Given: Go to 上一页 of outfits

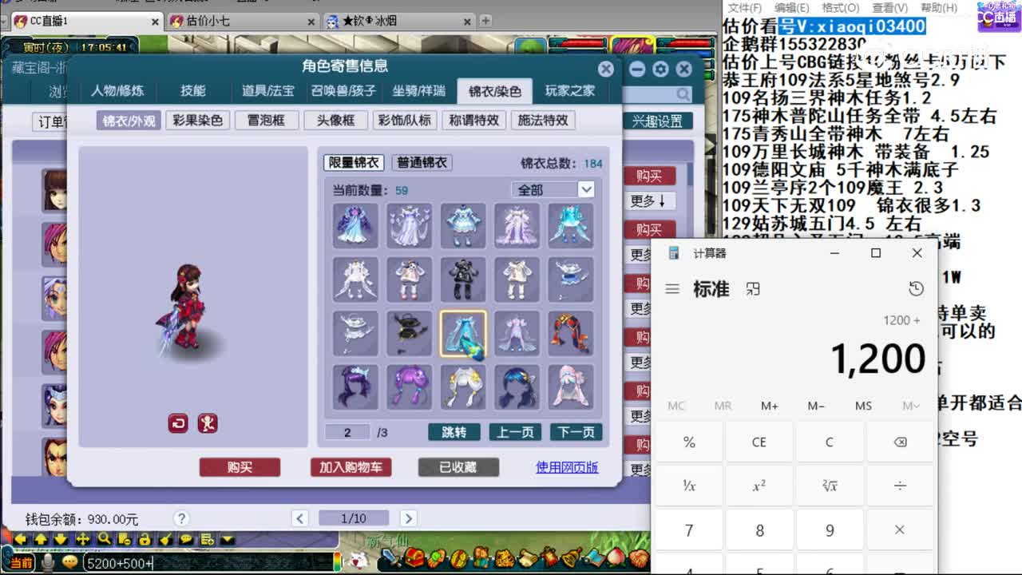Looking at the screenshot, I should tap(515, 432).
